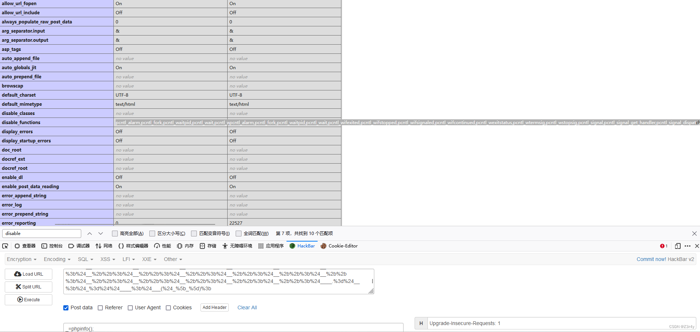Viewport: 700px width, 332px height.
Task: Open the DevTools options menu
Action: 687,246
